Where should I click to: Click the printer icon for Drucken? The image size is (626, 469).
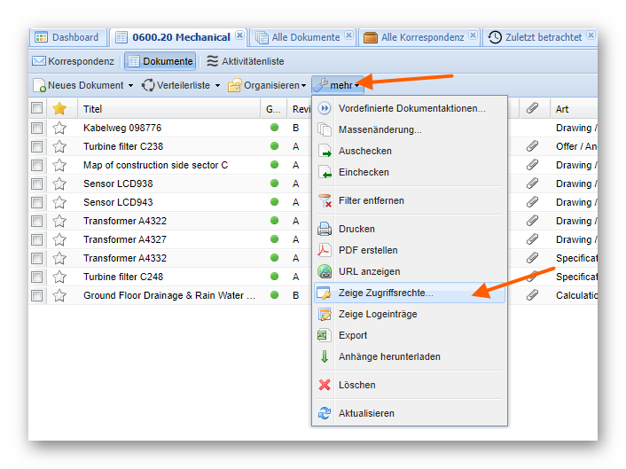325,229
